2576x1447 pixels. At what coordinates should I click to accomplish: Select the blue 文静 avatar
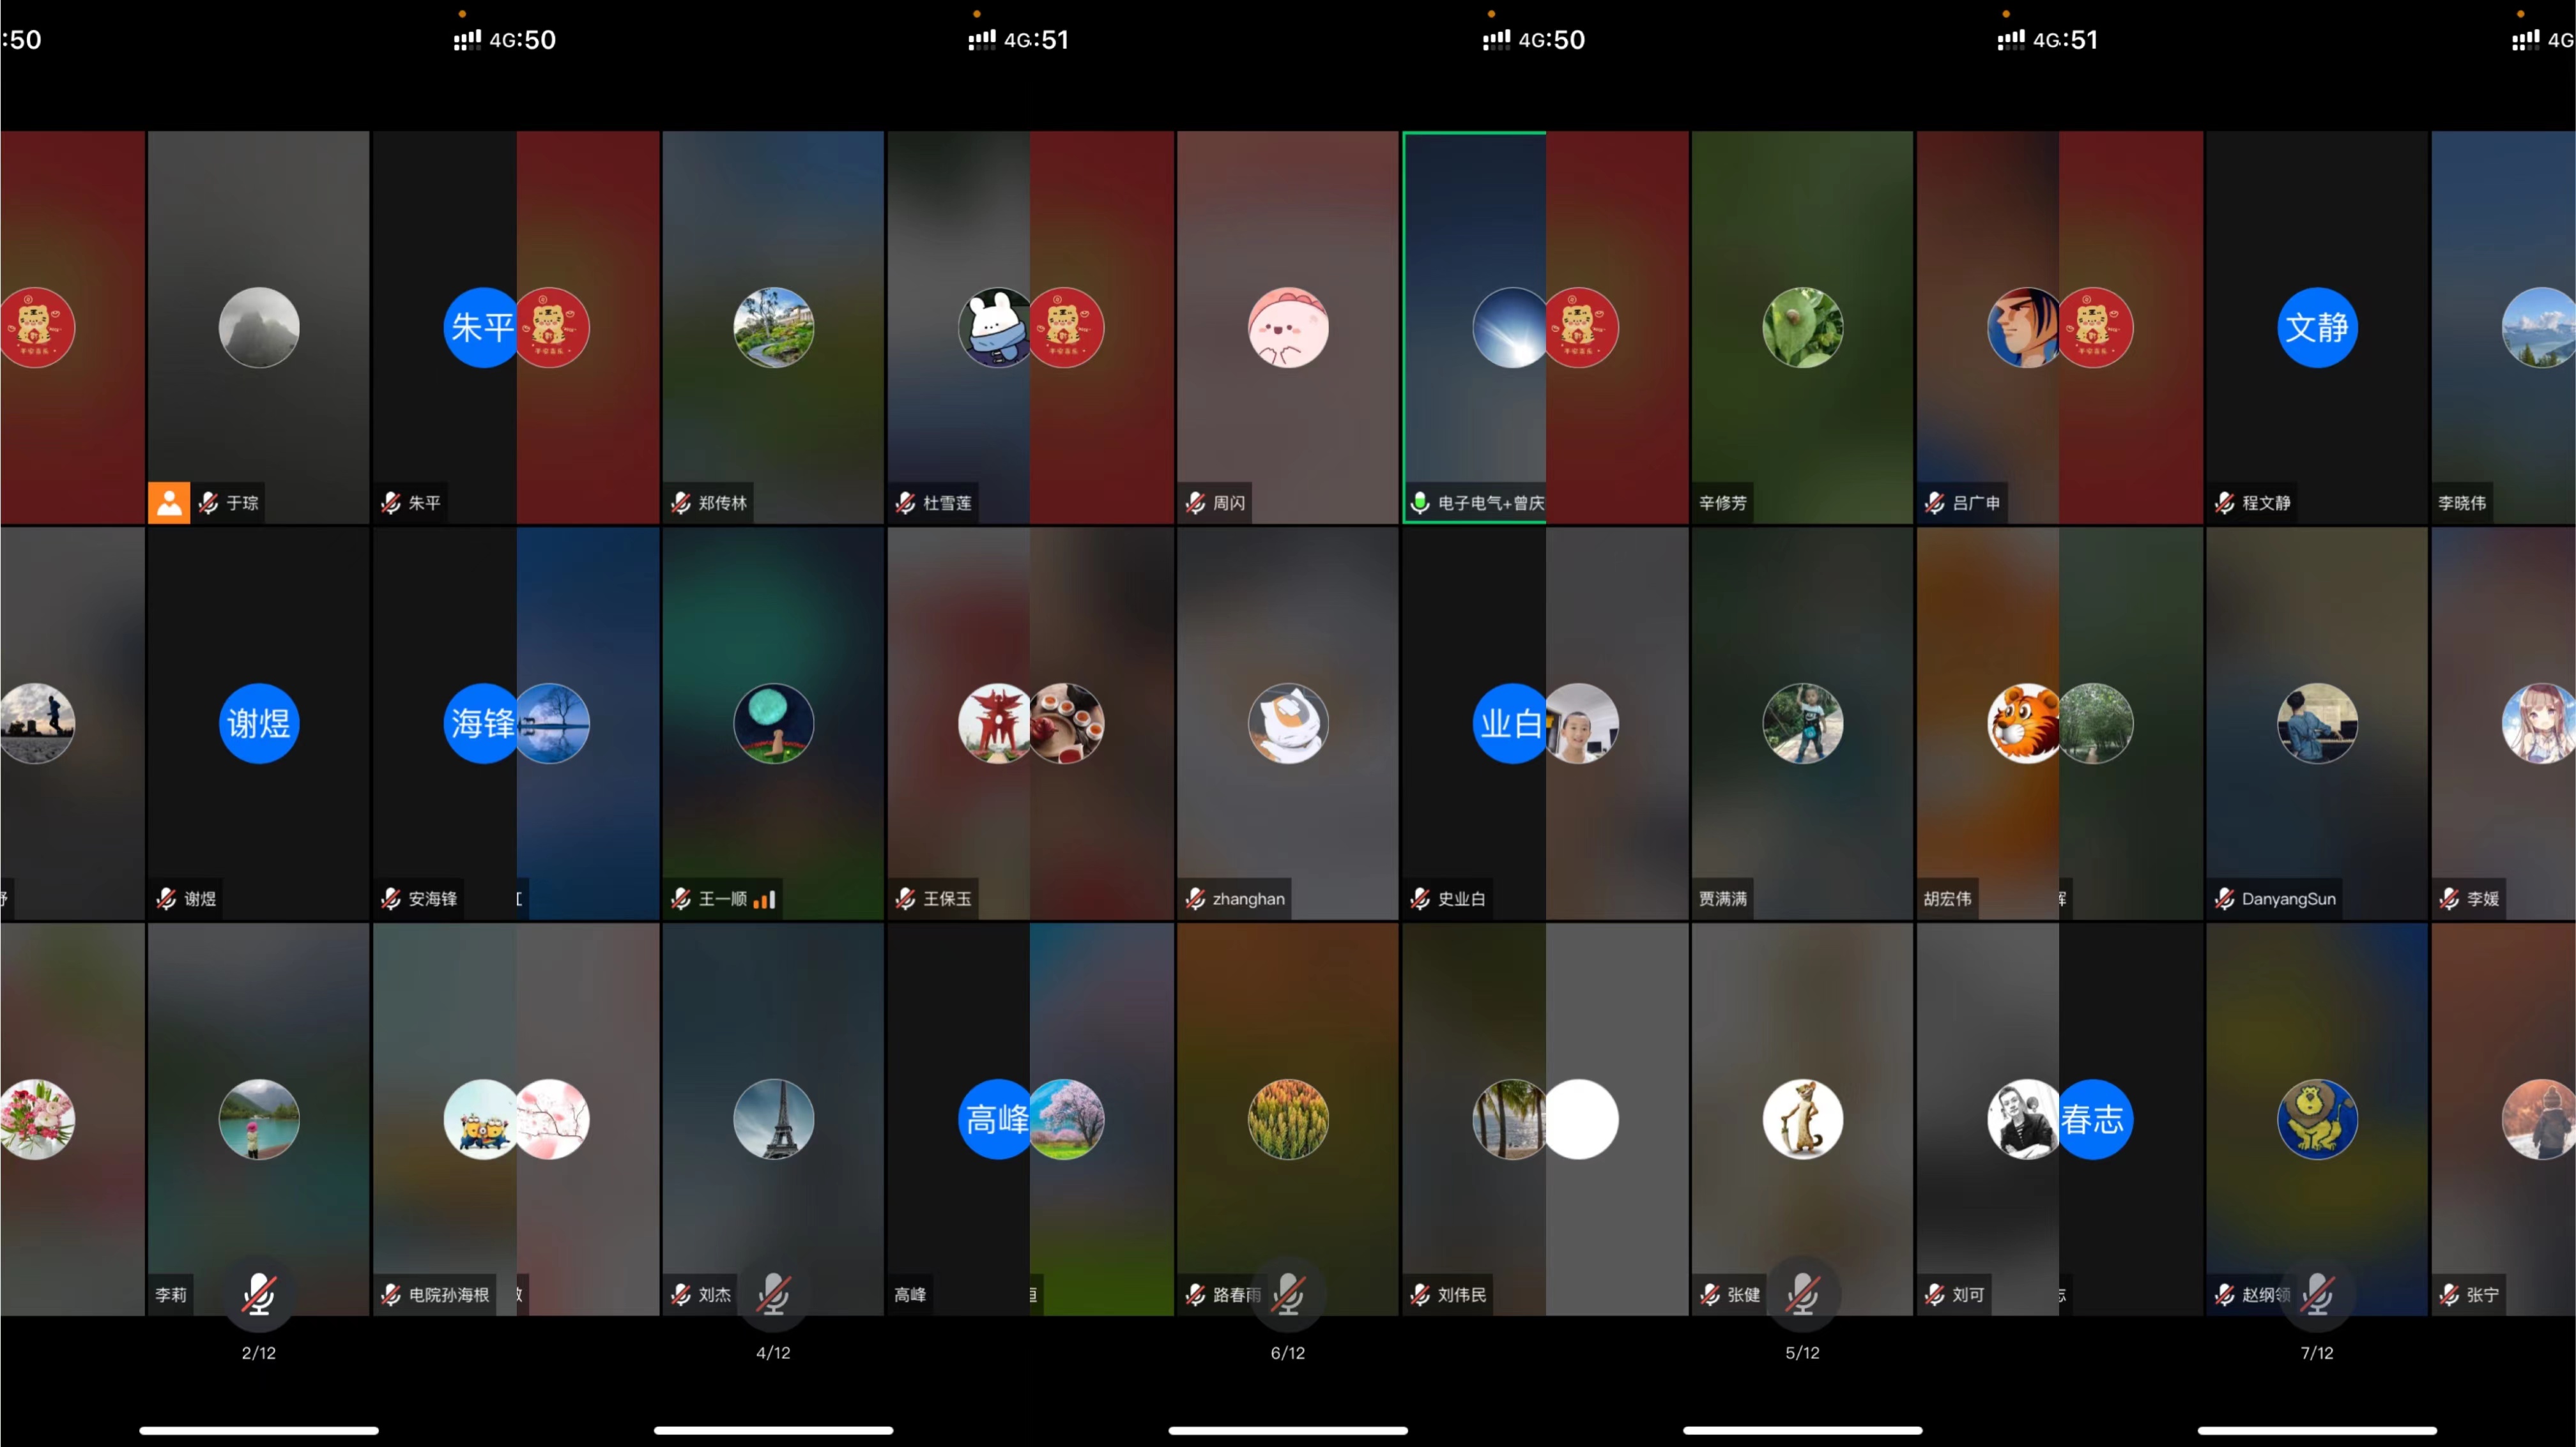(x=2317, y=328)
